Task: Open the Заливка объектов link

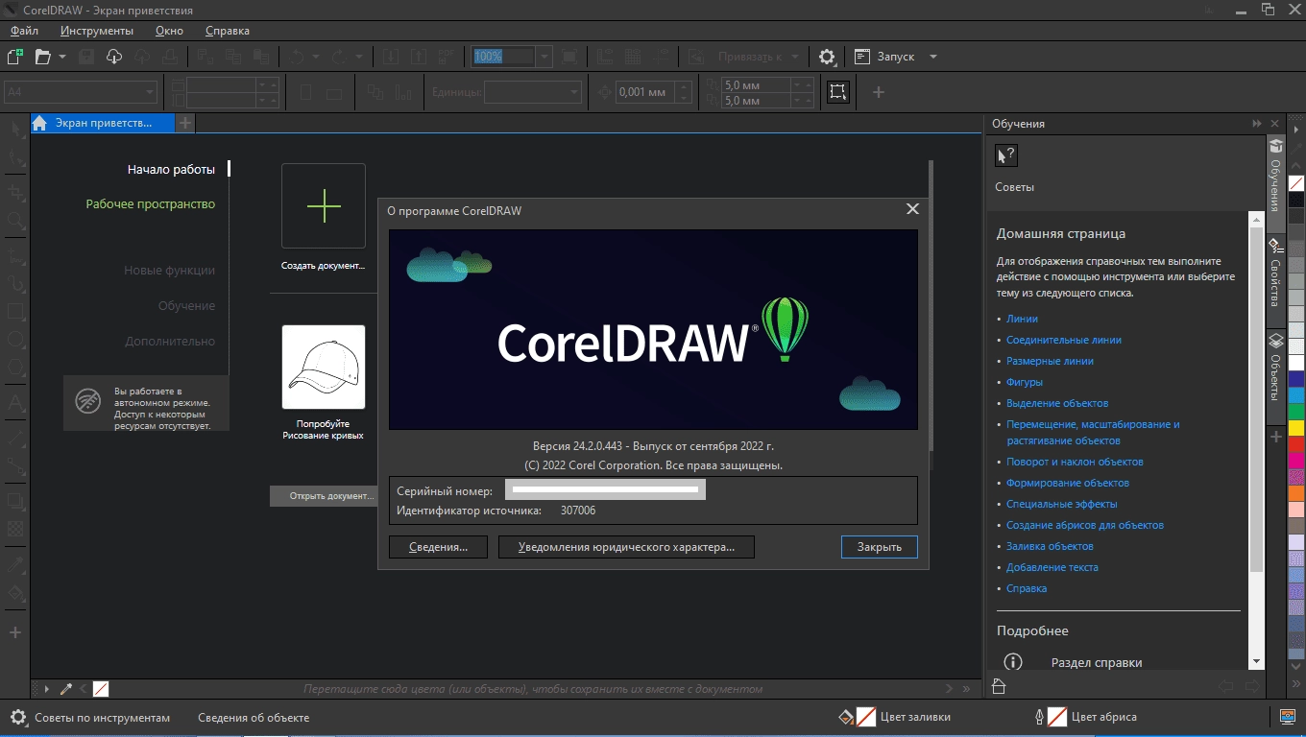Action: coord(1050,546)
